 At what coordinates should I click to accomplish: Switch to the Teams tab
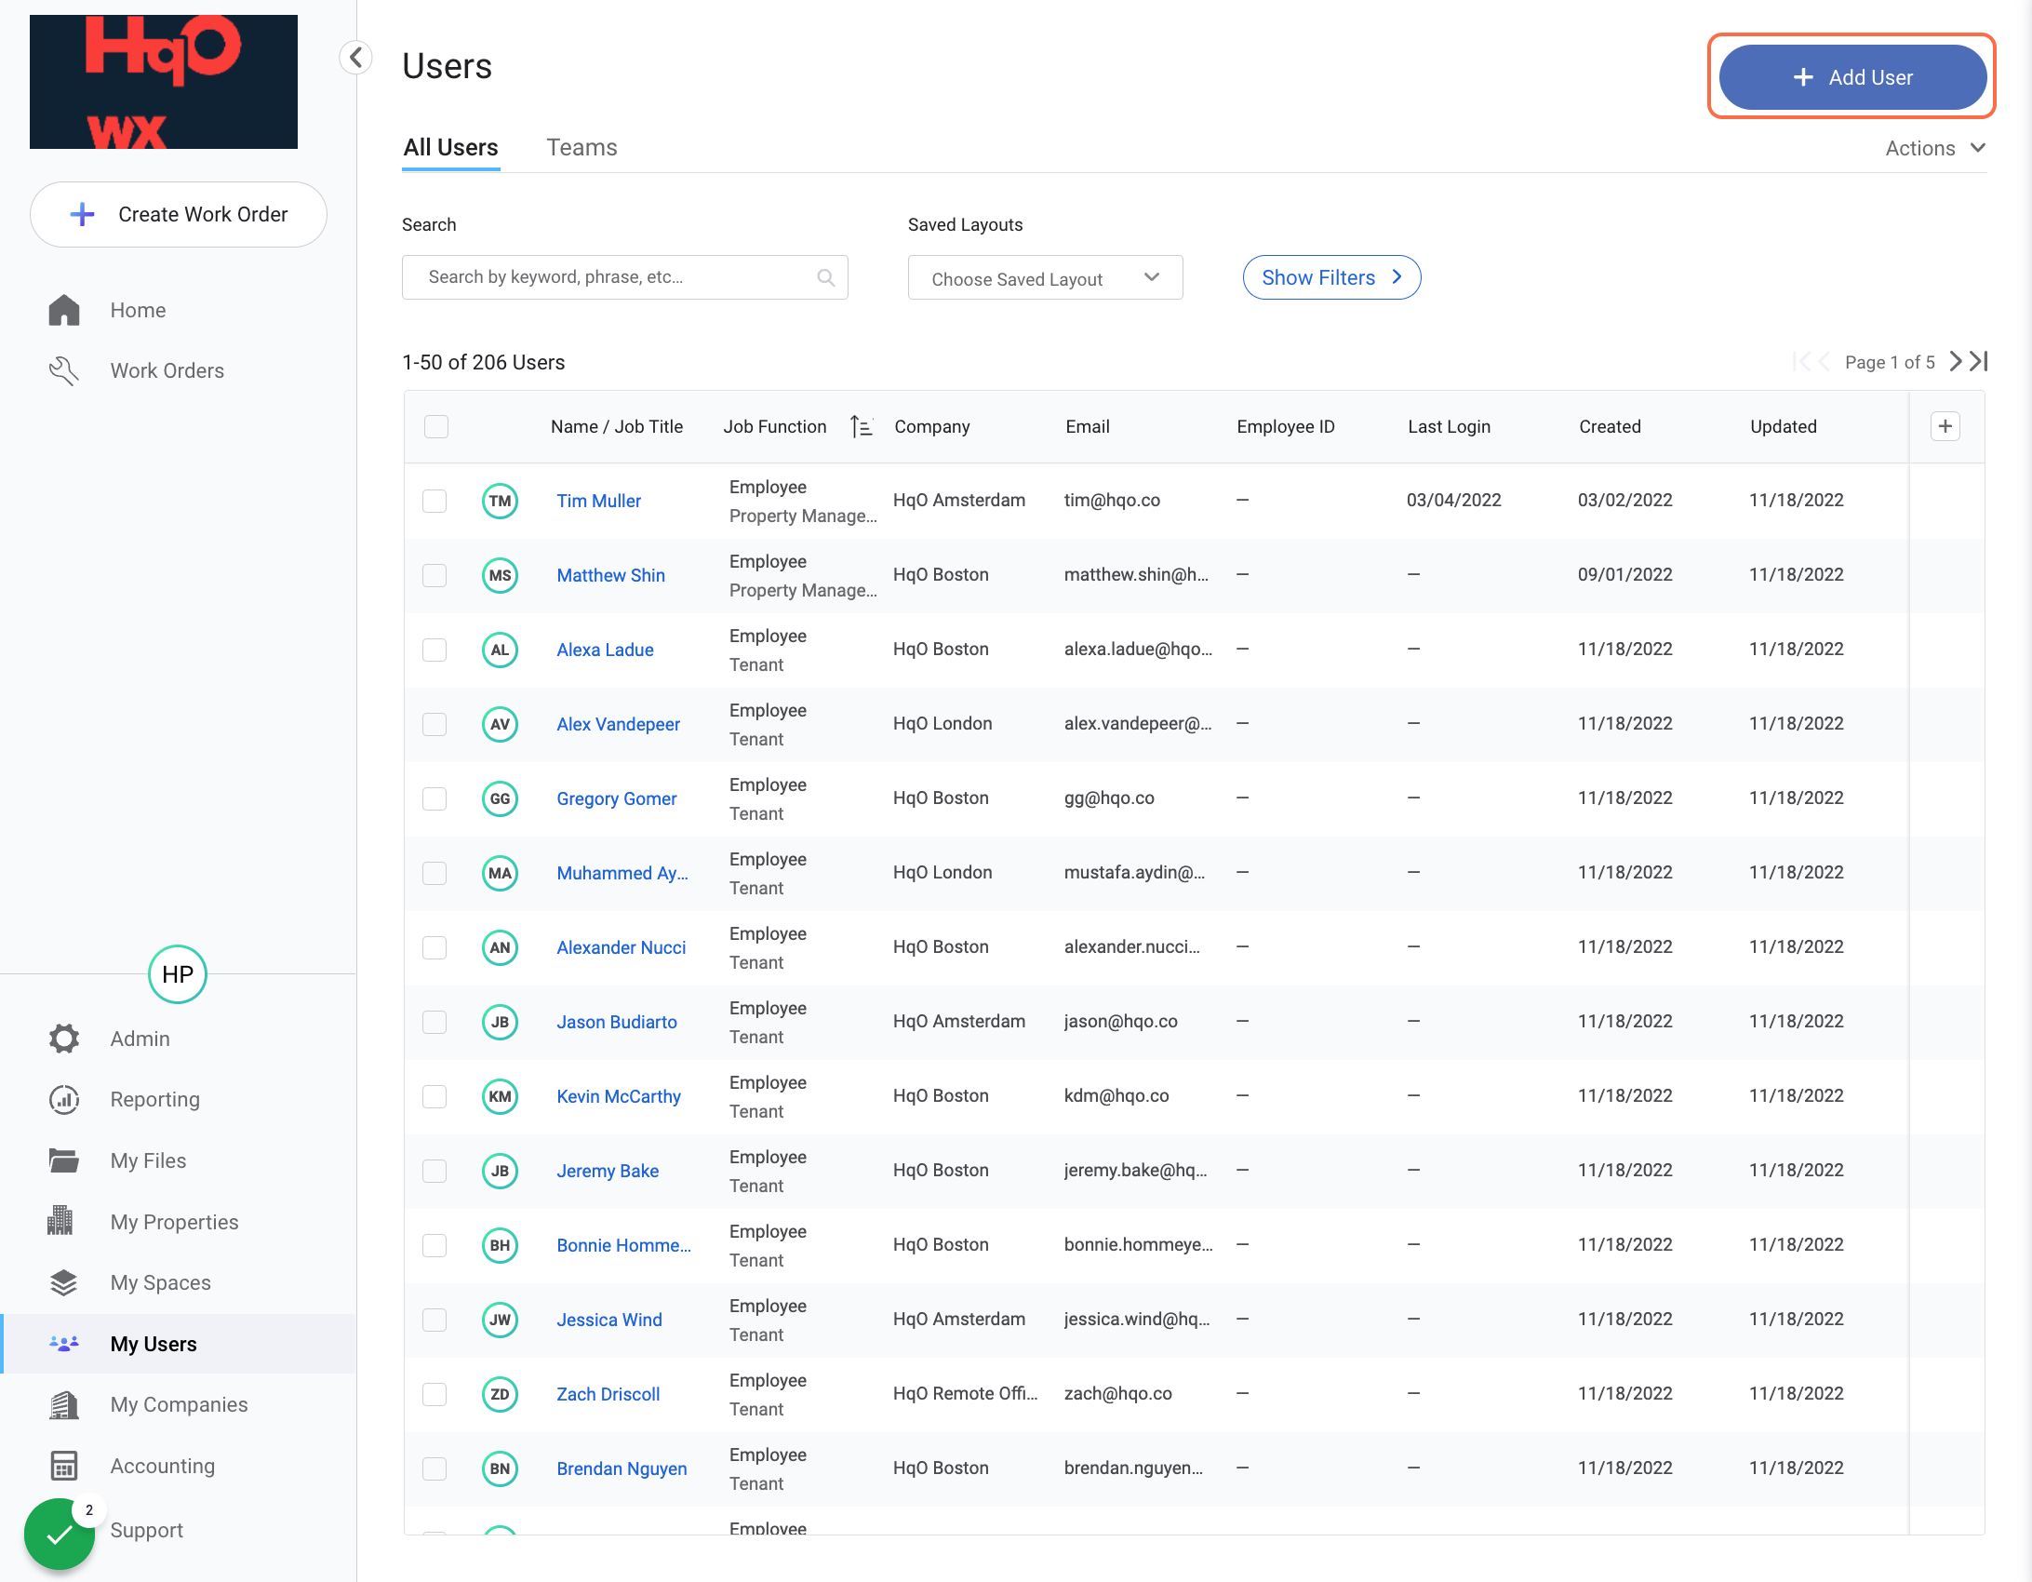582,147
